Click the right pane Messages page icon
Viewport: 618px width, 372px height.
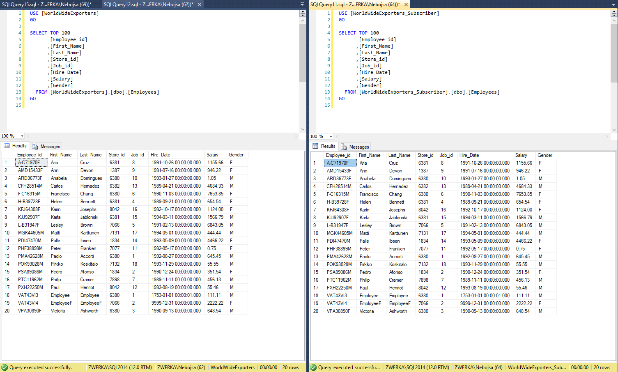click(344, 147)
